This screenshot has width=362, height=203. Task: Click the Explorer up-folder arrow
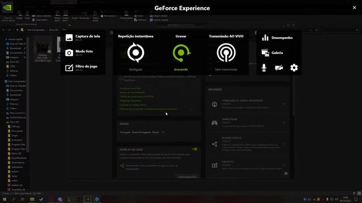tap(18, 30)
